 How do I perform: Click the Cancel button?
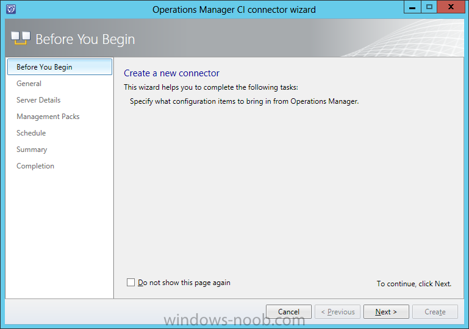(x=288, y=312)
